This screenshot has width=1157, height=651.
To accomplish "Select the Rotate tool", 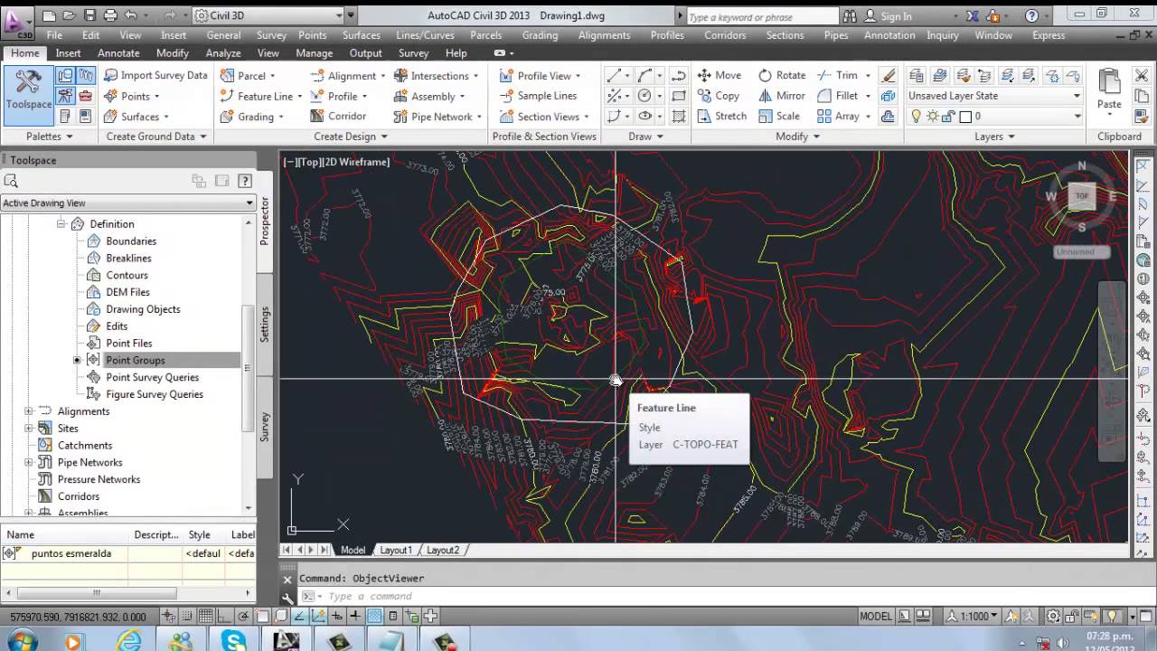I will click(782, 75).
